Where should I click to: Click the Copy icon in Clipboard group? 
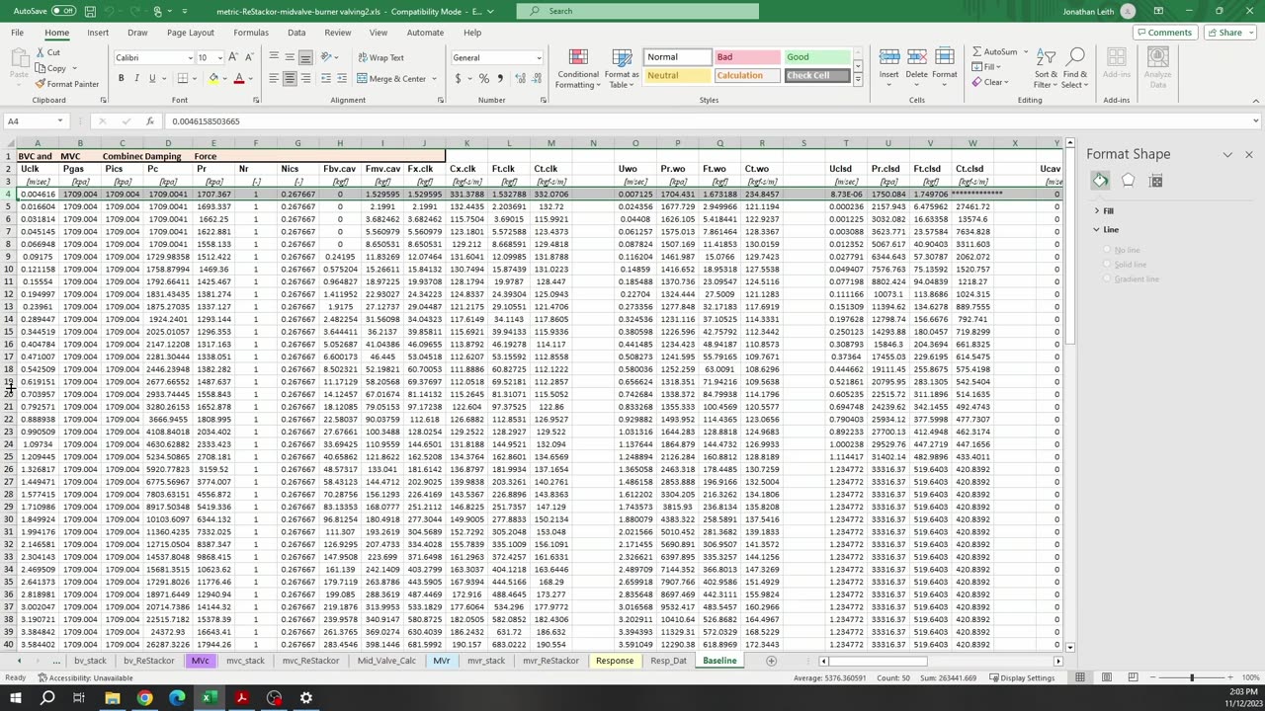tap(41, 68)
